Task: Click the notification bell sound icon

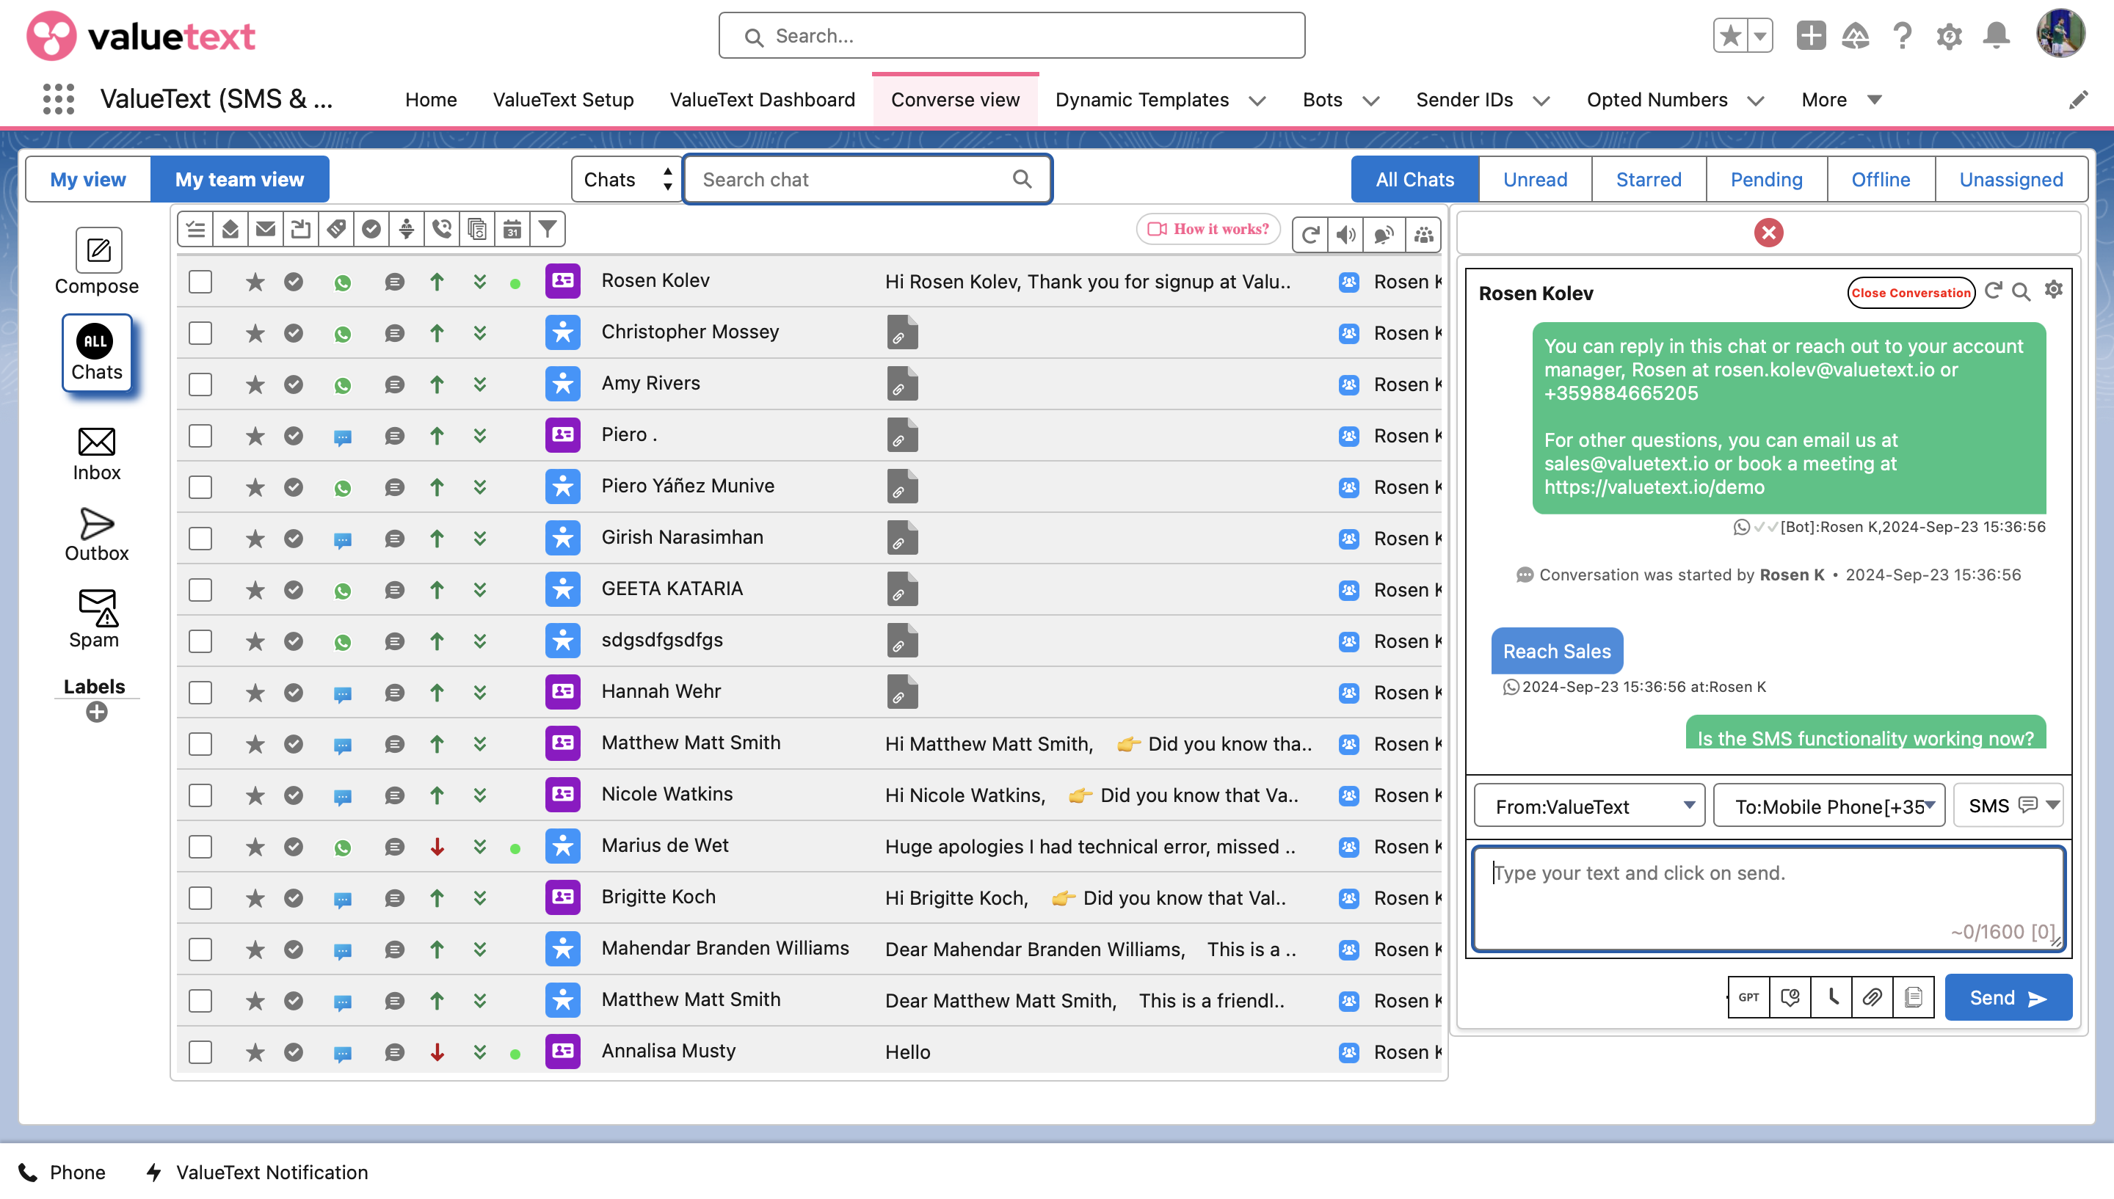Action: tap(1384, 235)
